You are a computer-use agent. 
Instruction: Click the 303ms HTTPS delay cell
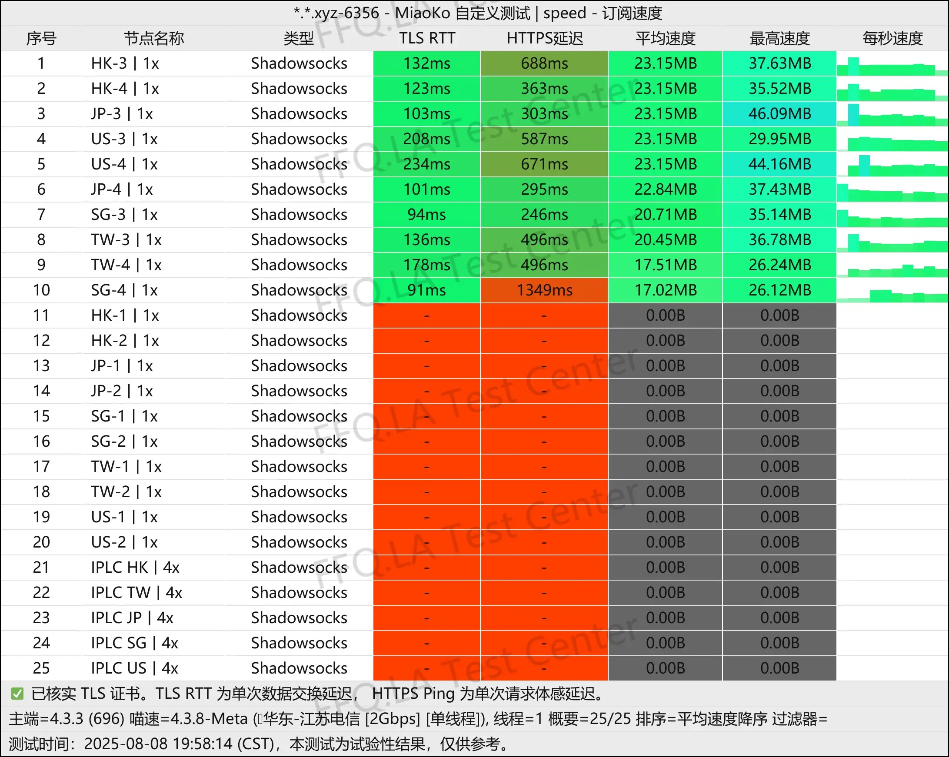[544, 114]
